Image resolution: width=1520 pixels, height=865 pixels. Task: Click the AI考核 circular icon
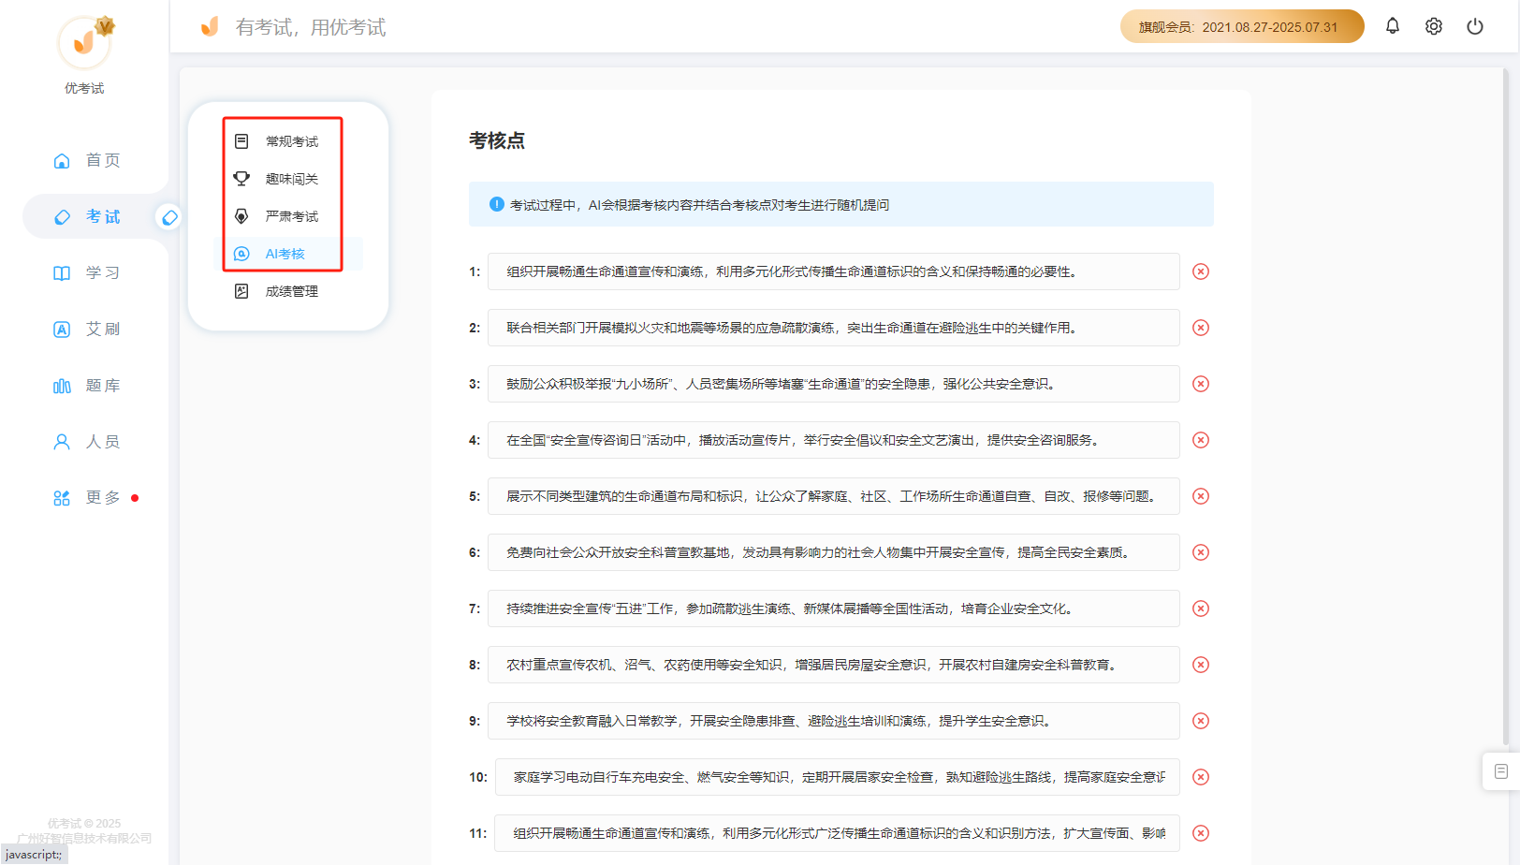241,254
